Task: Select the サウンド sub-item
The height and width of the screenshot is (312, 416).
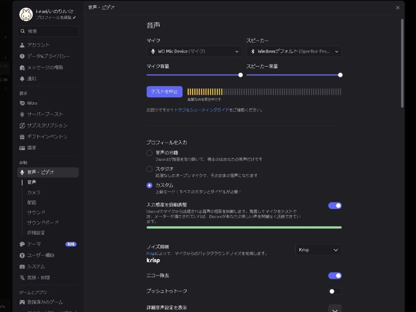Action: [36, 213]
